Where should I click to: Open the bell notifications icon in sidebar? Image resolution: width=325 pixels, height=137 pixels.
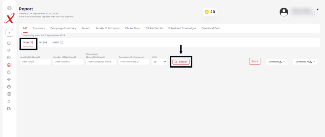(9, 101)
